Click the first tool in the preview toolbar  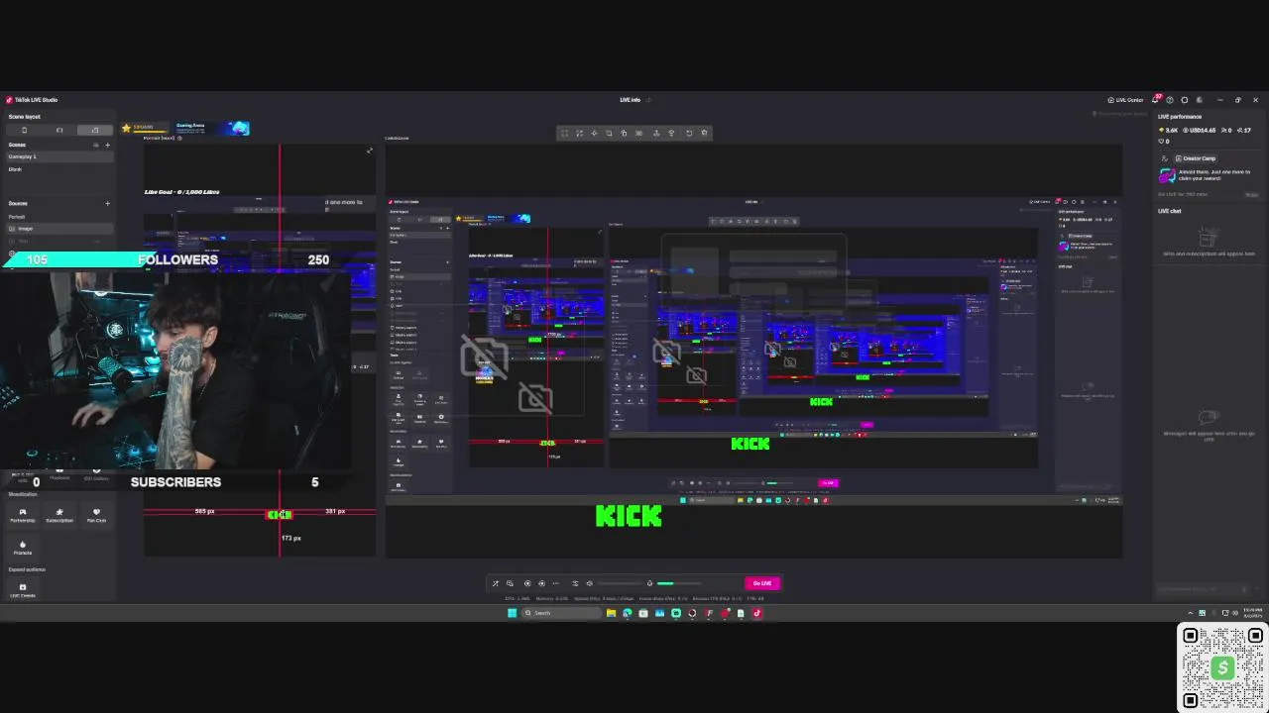pos(565,133)
